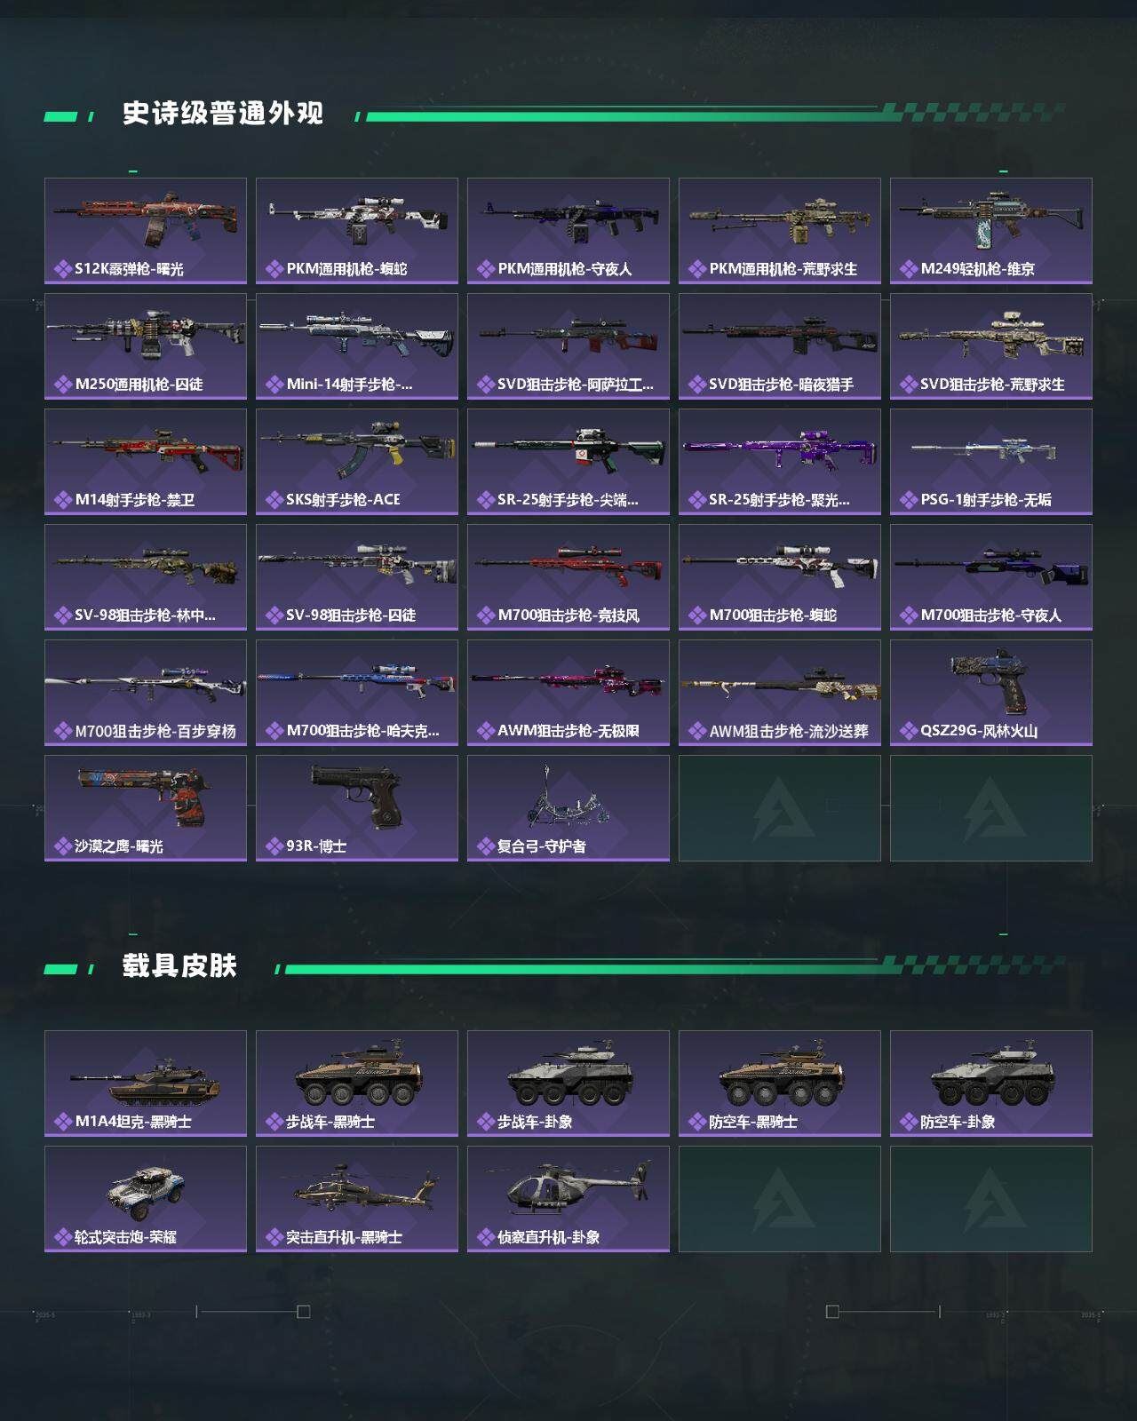Click the purple SR-25射手步枪-聚光 rifle icon

tap(779, 447)
